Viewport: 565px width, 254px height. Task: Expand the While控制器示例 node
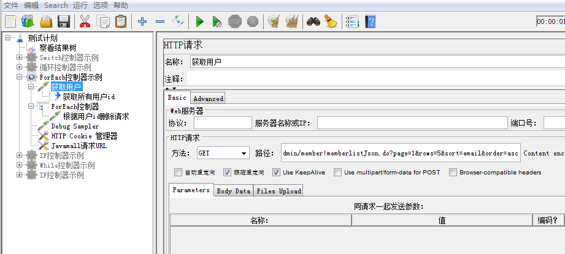19,165
